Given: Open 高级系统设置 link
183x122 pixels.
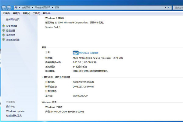Looking at the screenshot, I should [x=13, y=40].
